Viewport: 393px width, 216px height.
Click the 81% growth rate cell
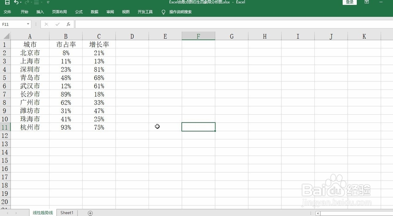[99, 70]
